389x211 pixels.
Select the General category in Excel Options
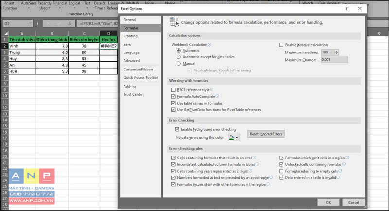141,20
